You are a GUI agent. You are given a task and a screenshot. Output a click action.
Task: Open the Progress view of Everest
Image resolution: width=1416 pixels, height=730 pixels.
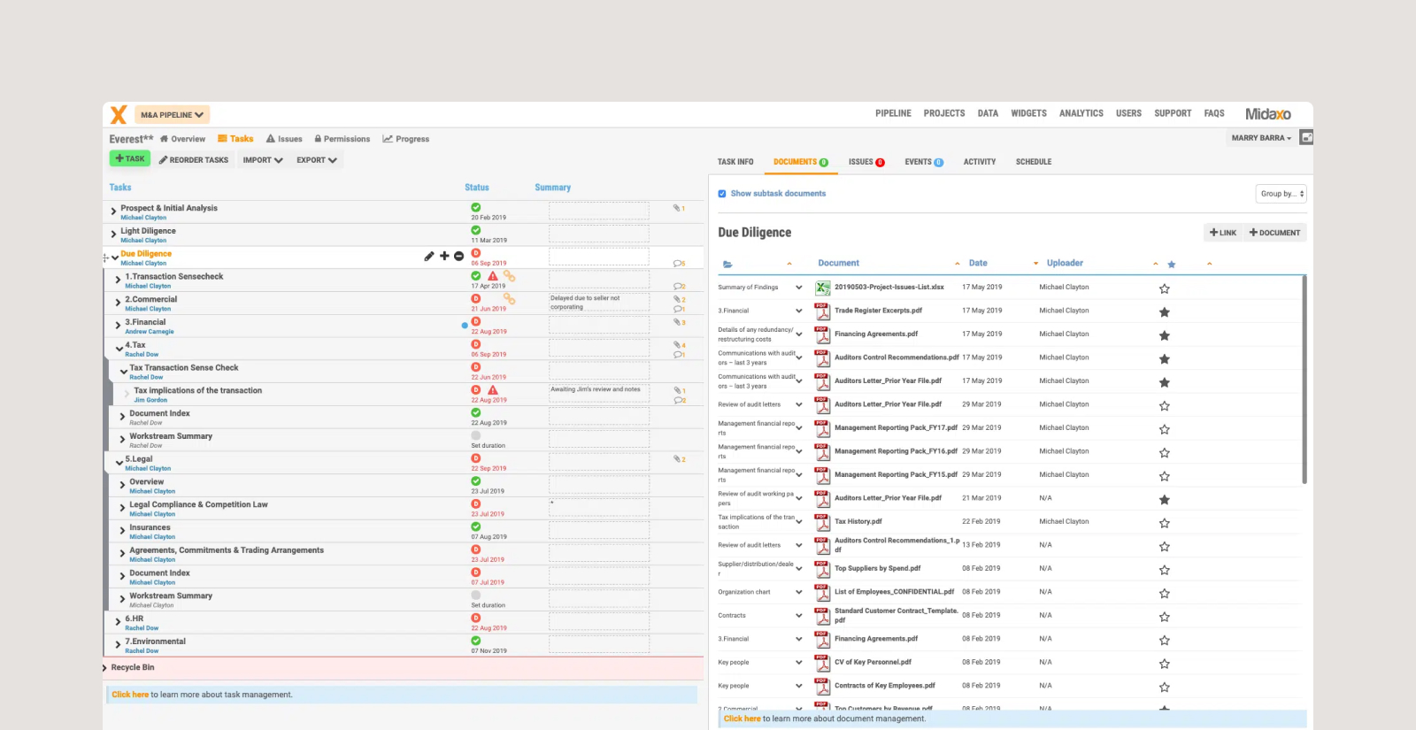(406, 139)
